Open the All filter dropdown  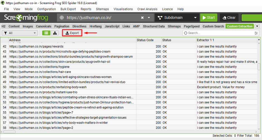(20, 33)
